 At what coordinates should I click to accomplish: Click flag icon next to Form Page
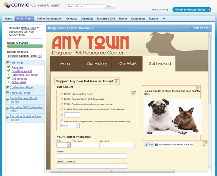click(8, 63)
